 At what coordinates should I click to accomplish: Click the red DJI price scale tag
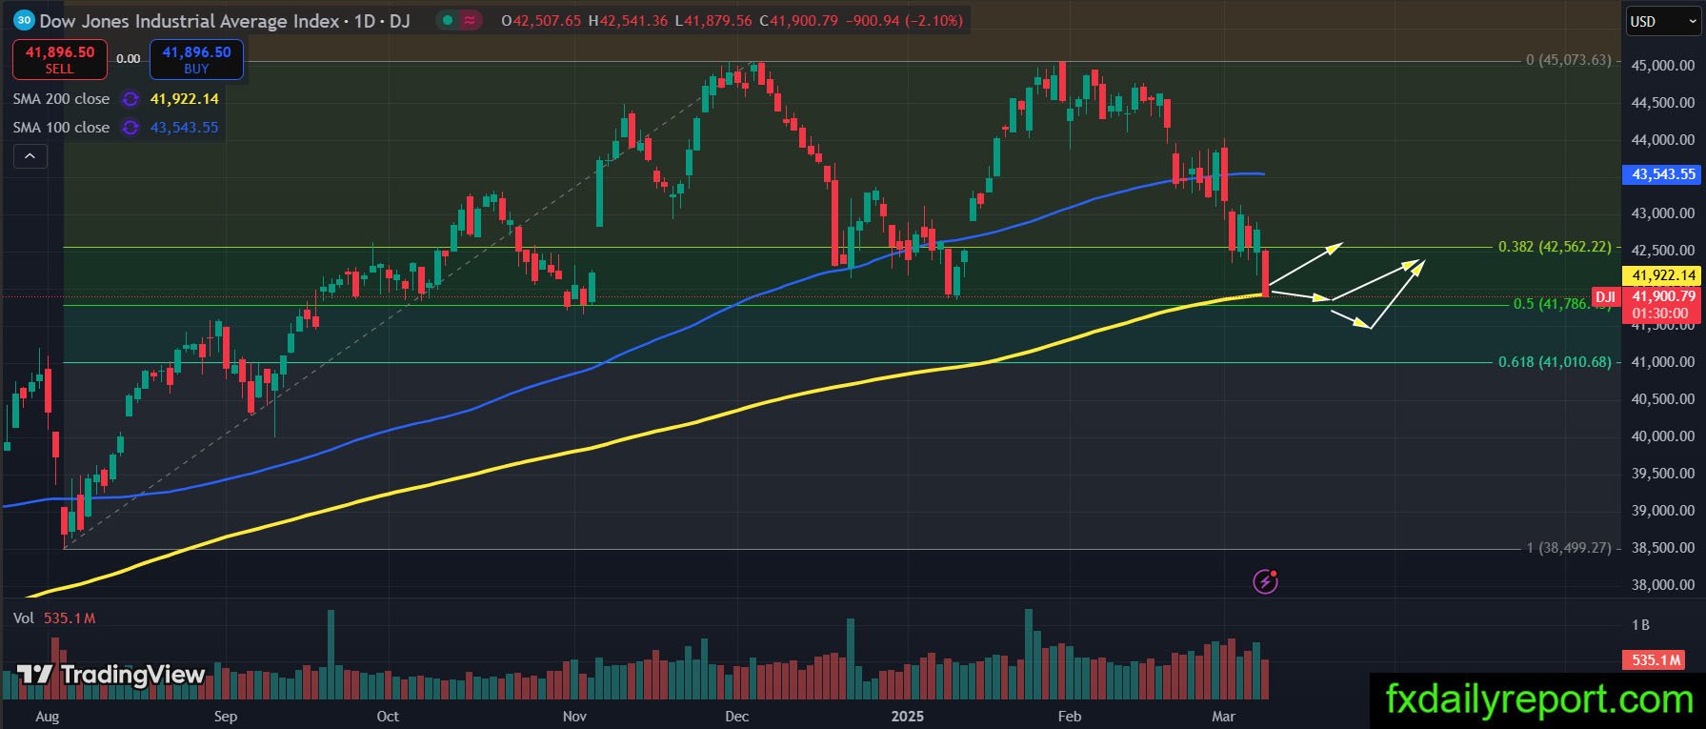1605,296
